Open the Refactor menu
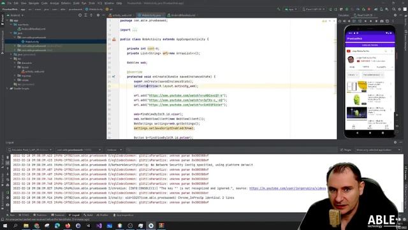Screen dimensions: 408x230 coord(66,3)
